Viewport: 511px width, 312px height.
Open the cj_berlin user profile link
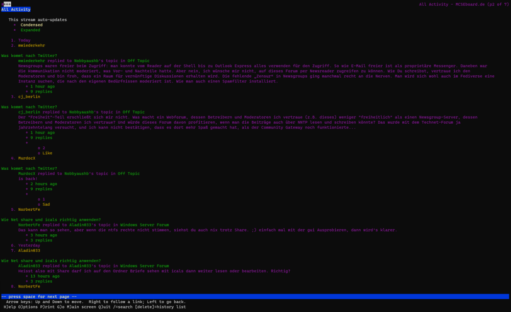[x=29, y=97]
